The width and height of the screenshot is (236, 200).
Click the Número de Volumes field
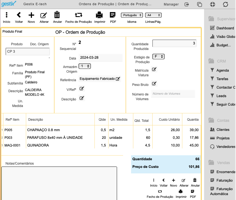173,94
